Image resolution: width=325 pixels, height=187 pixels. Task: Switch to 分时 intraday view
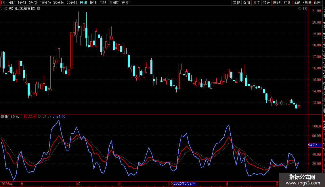click(x=12, y=3)
